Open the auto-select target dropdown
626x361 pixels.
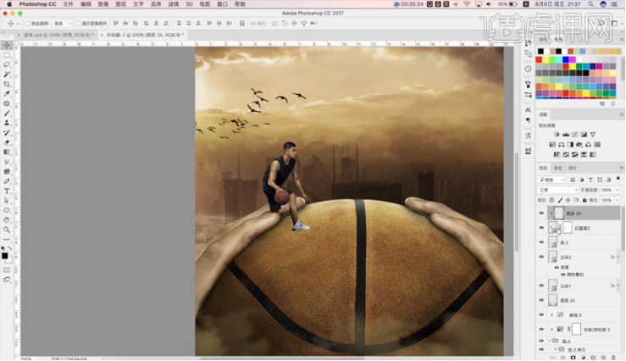[x=61, y=24]
